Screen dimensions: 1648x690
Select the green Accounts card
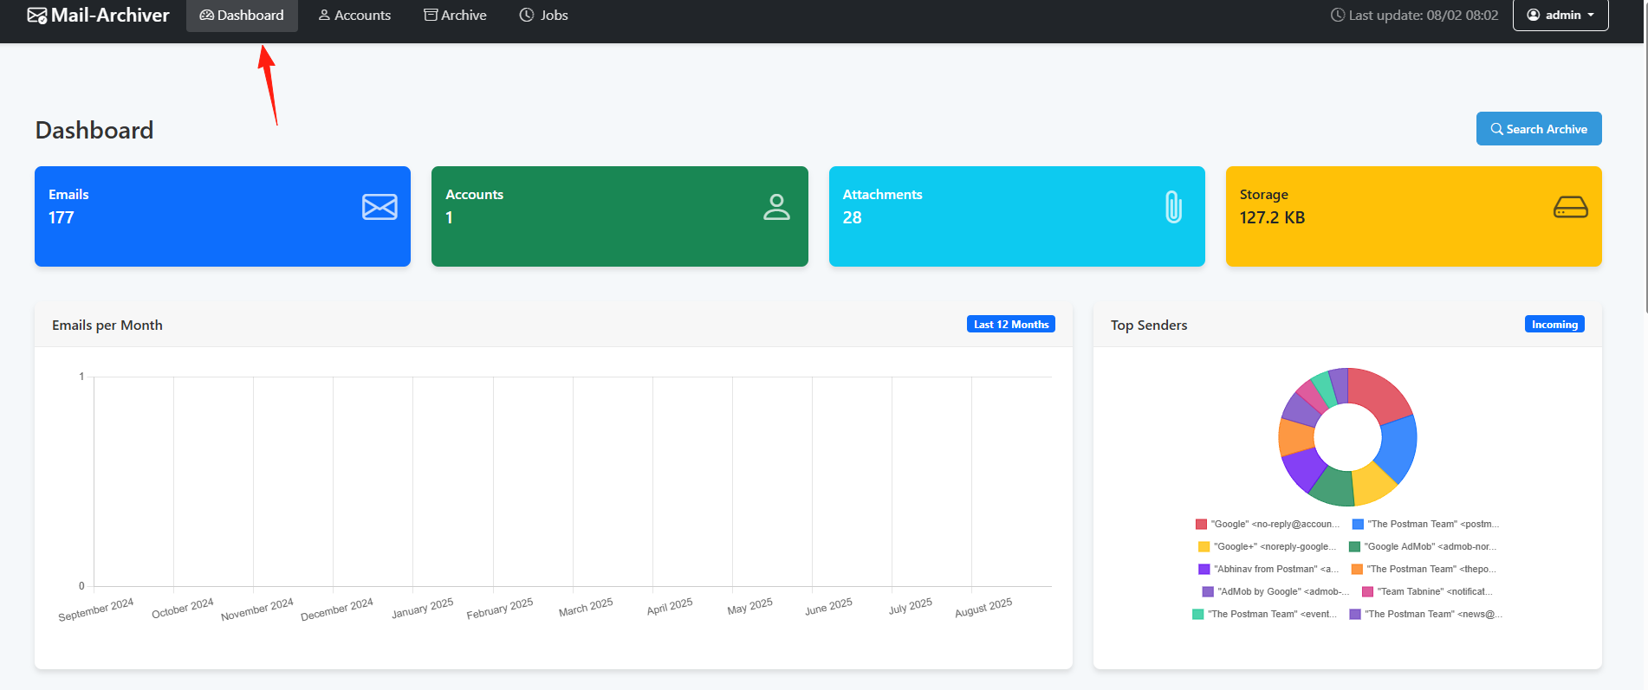coord(620,216)
